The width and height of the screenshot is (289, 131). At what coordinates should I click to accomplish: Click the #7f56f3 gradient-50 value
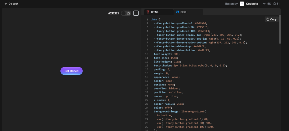pos(203,27)
